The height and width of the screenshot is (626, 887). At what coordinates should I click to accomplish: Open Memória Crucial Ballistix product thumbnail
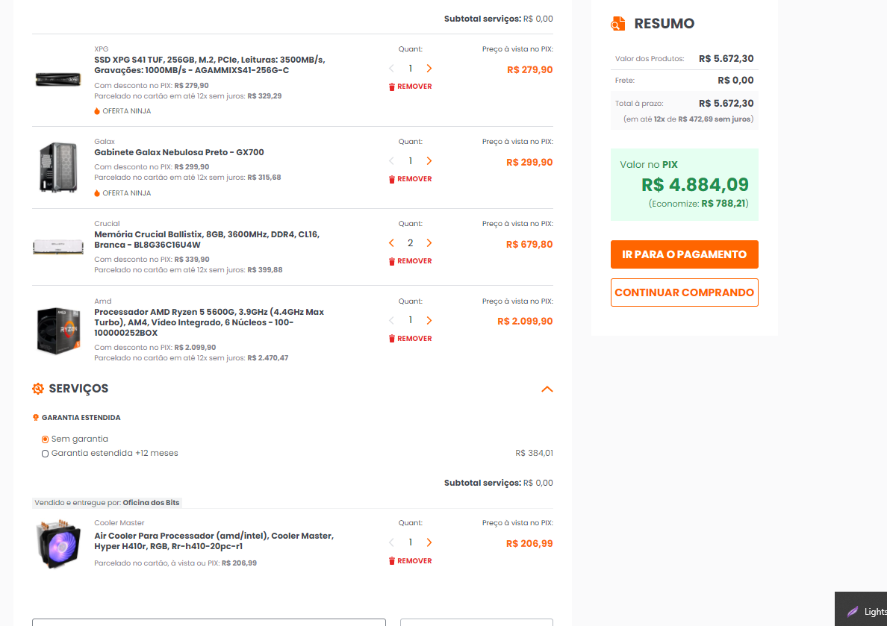[x=58, y=247]
